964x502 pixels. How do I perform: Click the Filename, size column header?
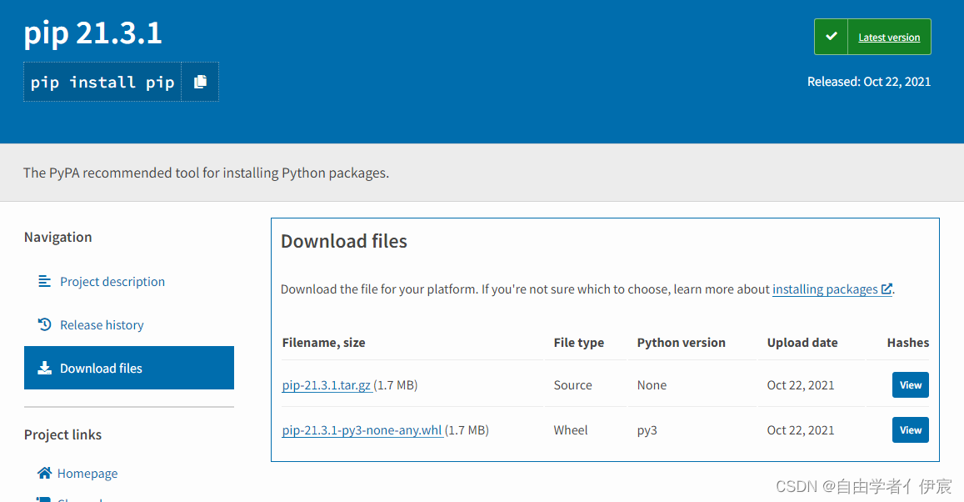pos(323,343)
